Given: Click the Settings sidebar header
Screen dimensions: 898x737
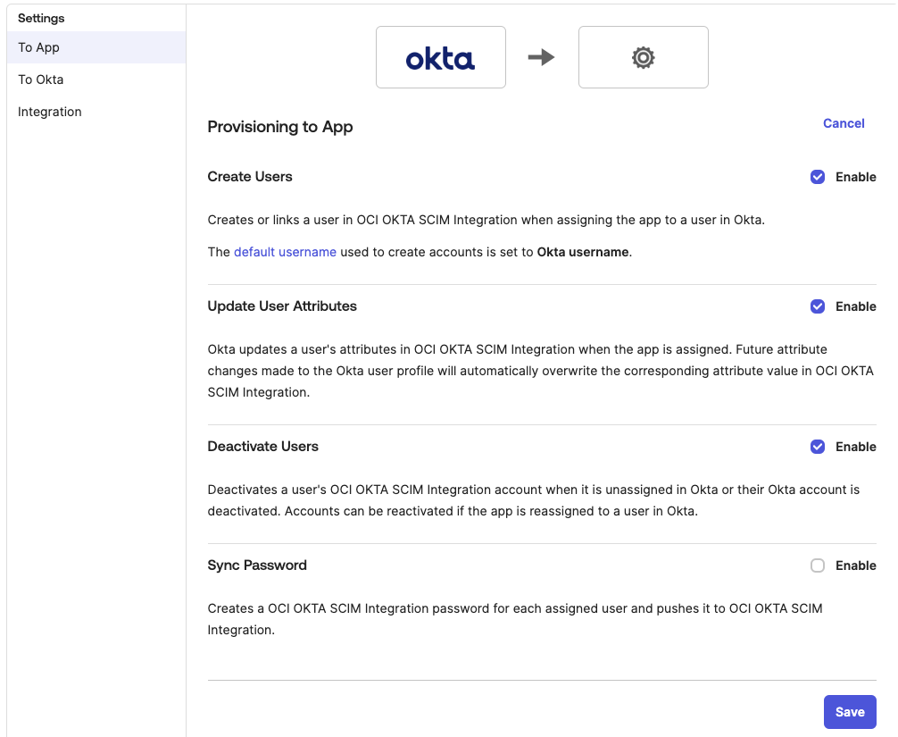Looking at the screenshot, I should coord(41,18).
